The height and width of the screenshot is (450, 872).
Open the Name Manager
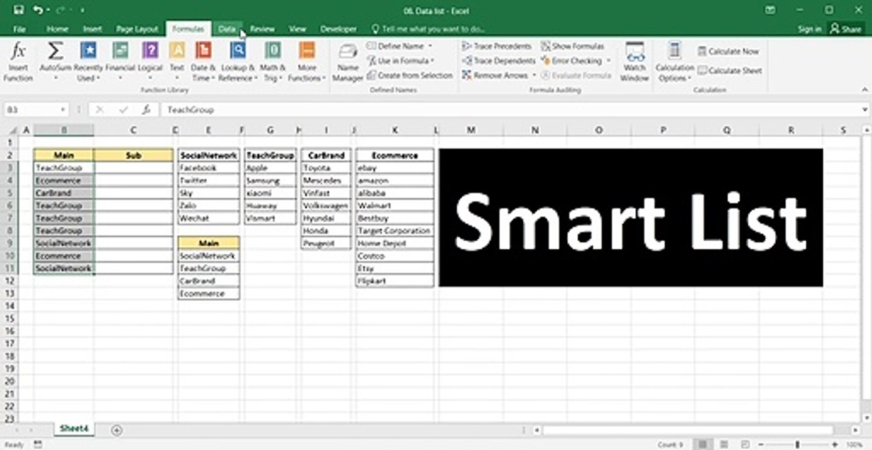tap(348, 62)
